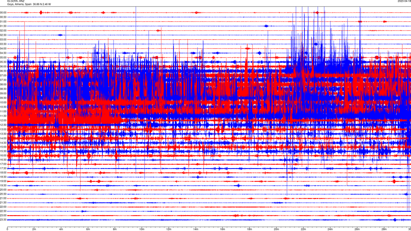Click the '16:30' time label
This screenshot has width=411, height=231.
pos(3,160)
